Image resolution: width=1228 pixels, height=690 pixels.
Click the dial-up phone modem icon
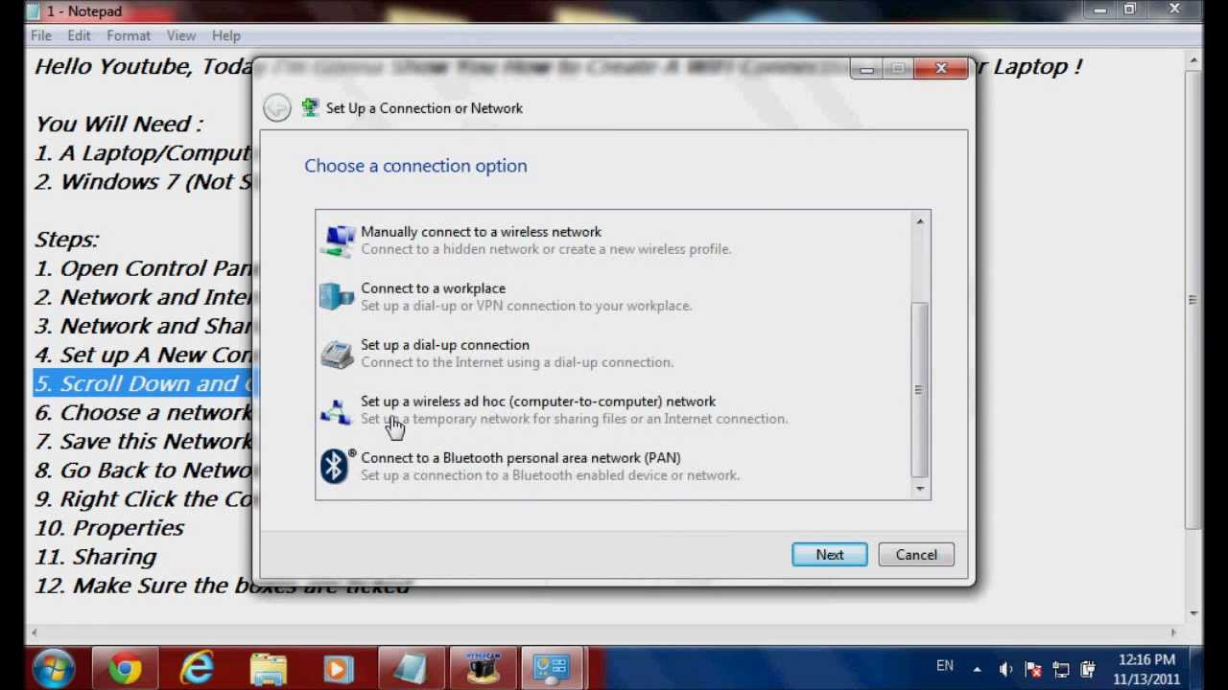tap(336, 354)
